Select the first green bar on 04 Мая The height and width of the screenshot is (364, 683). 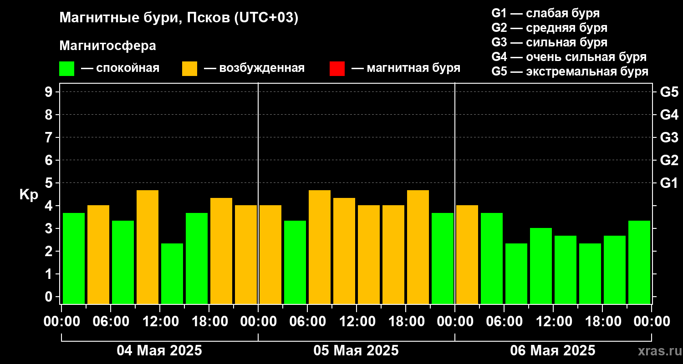[74, 258]
